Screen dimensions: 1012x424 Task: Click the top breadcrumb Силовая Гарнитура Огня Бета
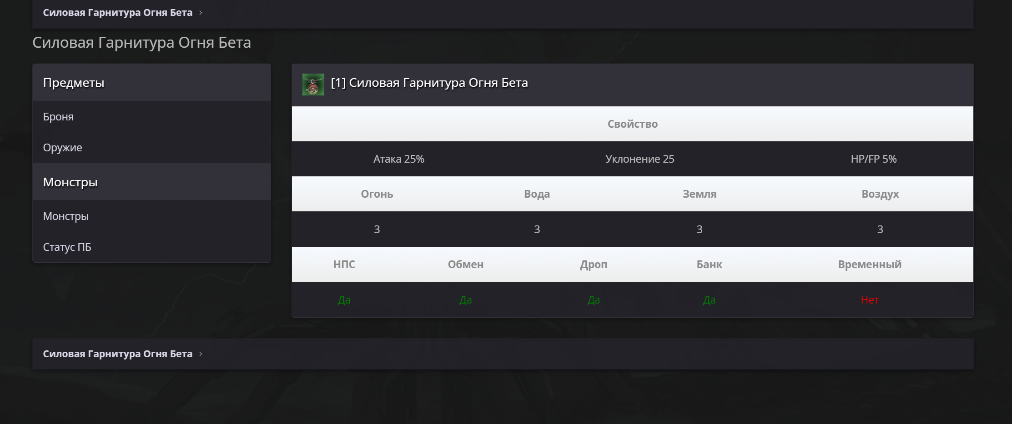118,13
